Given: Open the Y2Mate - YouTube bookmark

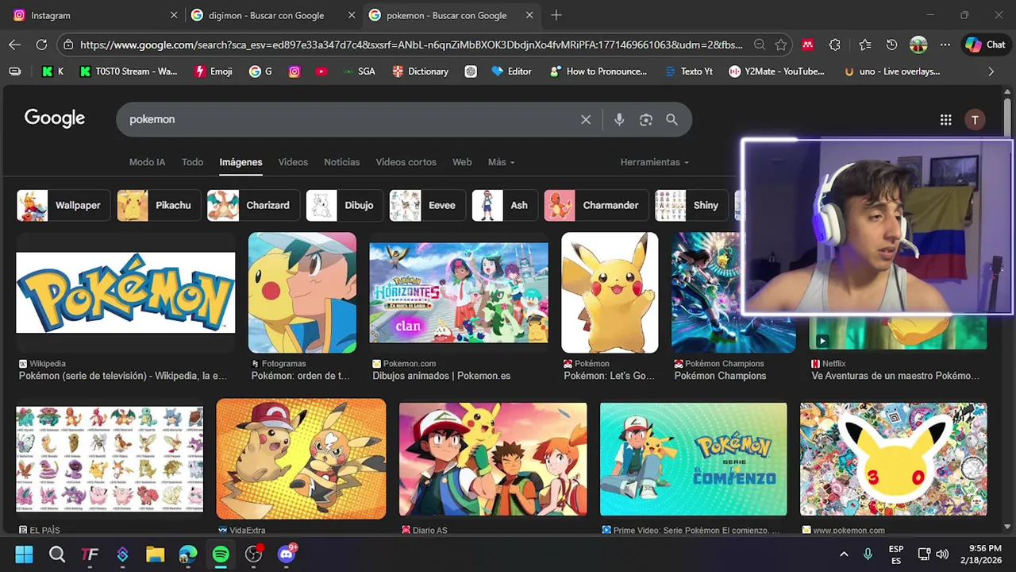Looking at the screenshot, I should [776, 71].
